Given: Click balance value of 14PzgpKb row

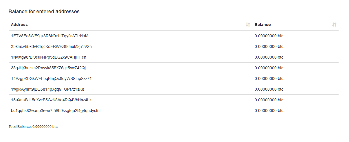Looking at the screenshot, I should point(269,79).
